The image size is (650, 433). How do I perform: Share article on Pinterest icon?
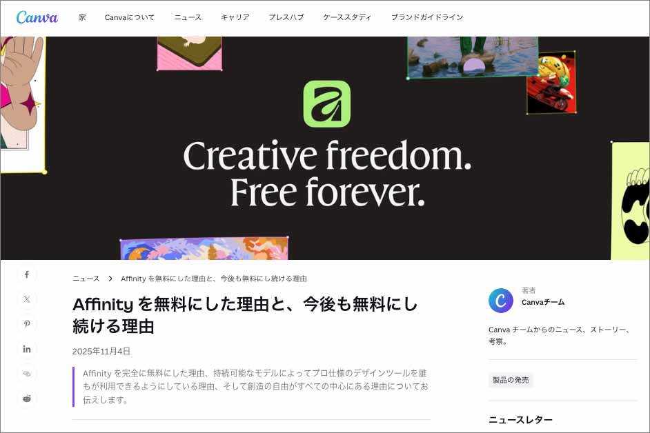27,324
